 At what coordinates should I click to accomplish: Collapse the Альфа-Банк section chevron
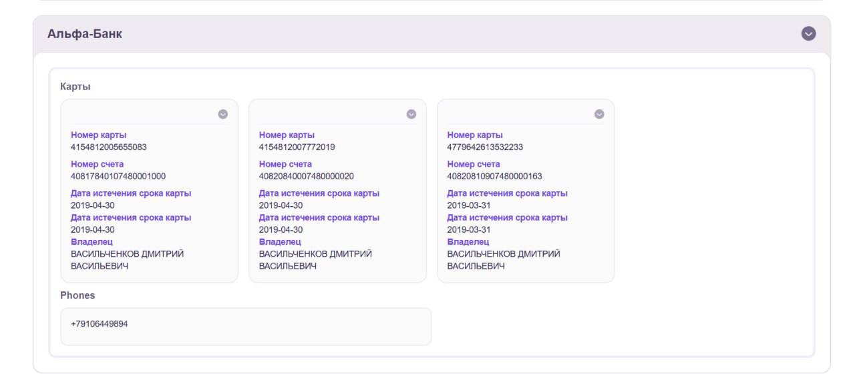[808, 34]
